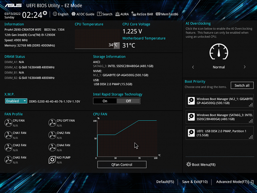
Task: Open the X.M.P. Enabled dropdown
Action: (x=16, y=101)
